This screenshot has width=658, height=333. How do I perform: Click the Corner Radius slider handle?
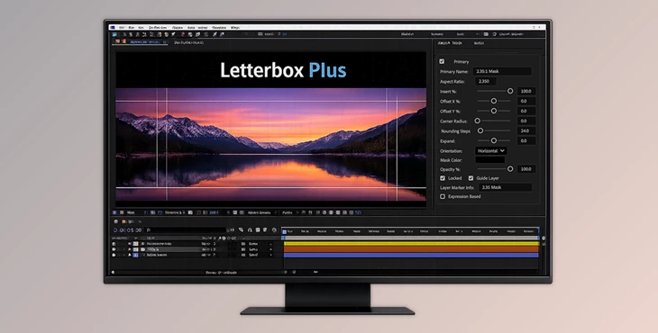pyautogui.click(x=477, y=121)
